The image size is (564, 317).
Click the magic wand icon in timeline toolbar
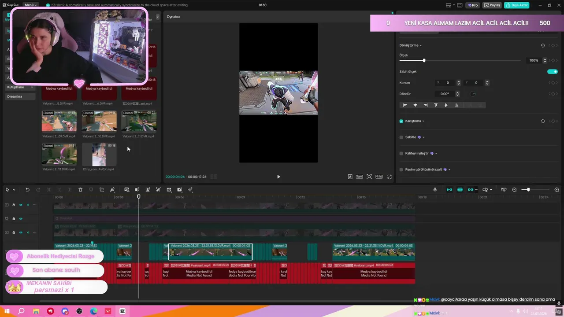(158, 190)
